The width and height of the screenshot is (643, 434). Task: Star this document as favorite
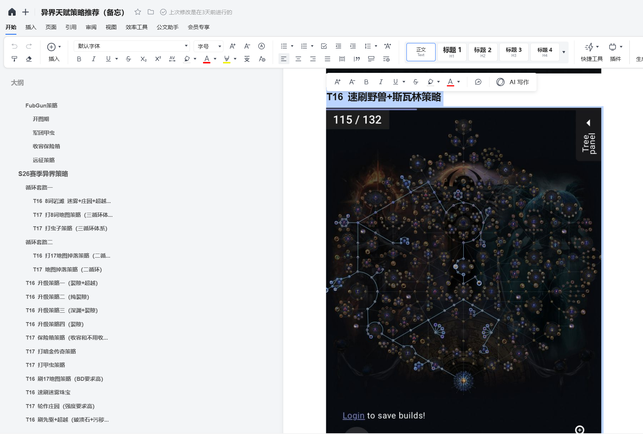coord(137,12)
